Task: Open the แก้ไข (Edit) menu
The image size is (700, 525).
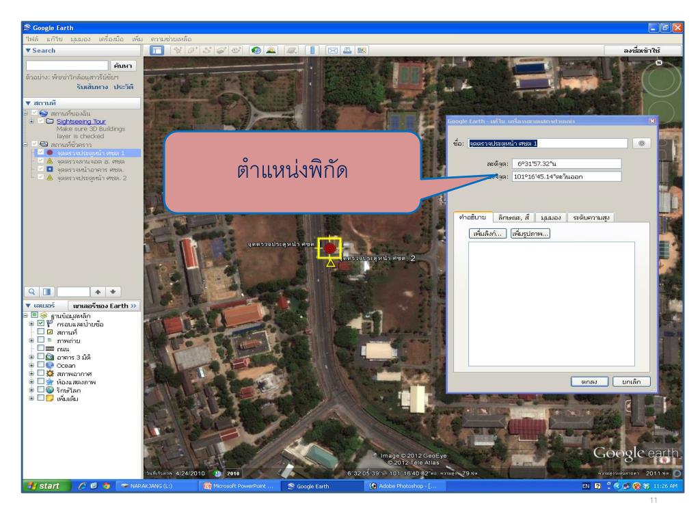Action: (x=55, y=39)
